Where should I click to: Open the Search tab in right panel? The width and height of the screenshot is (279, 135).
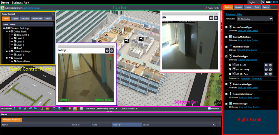(x=266, y=7)
